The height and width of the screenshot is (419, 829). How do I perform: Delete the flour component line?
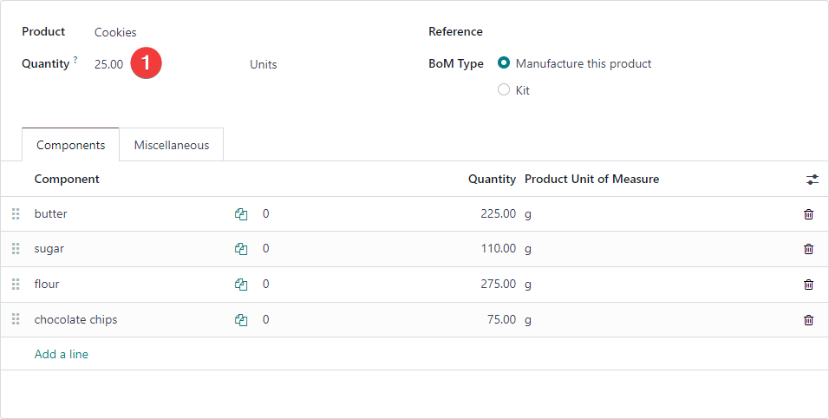pos(808,285)
